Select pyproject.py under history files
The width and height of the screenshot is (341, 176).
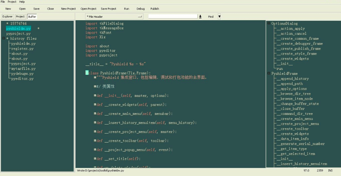(x=23, y=64)
